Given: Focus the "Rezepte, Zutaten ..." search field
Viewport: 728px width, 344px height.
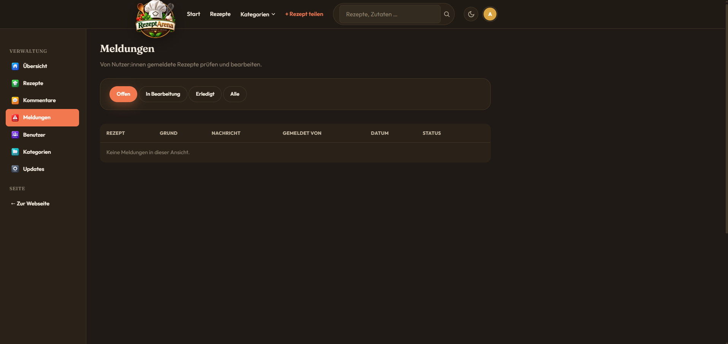Looking at the screenshot, I should pos(390,14).
